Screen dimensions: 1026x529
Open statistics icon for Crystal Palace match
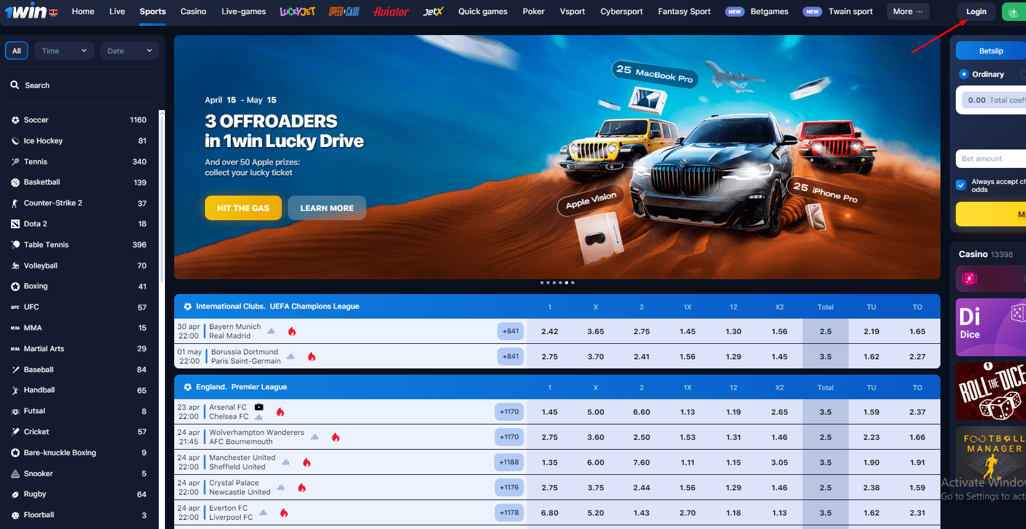point(281,487)
